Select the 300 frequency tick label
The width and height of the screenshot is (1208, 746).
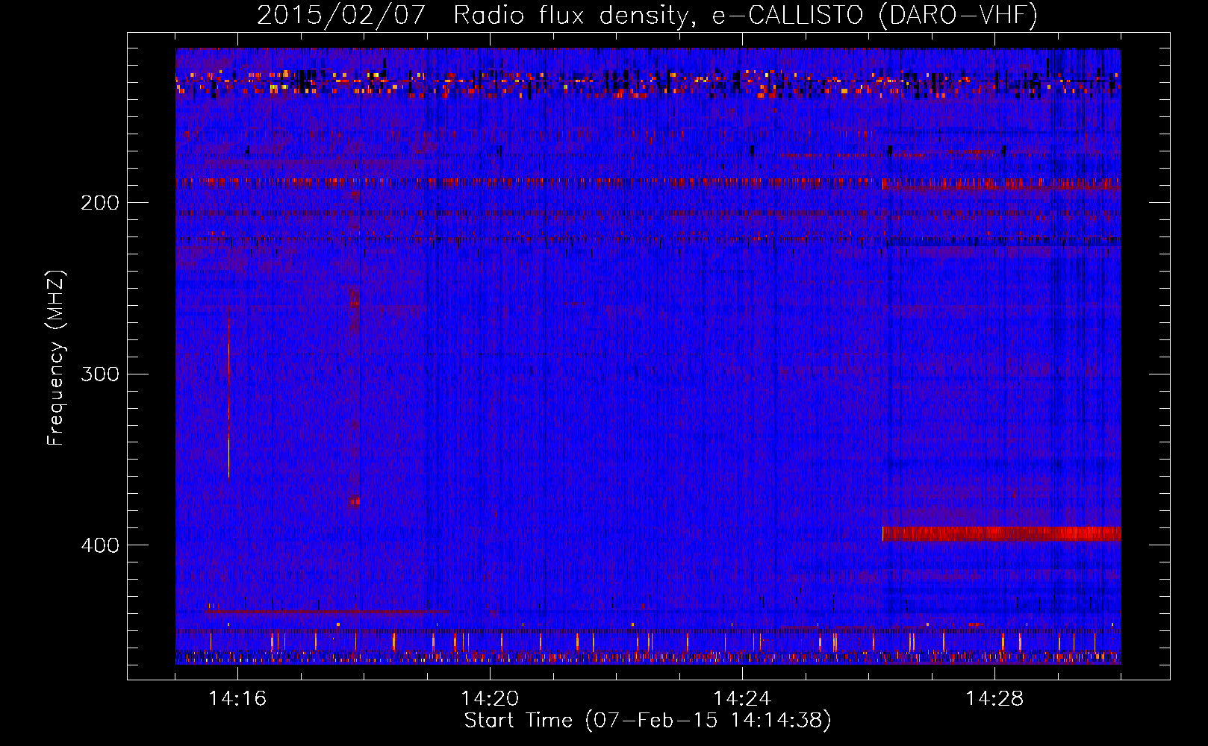click(x=100, y=374)
